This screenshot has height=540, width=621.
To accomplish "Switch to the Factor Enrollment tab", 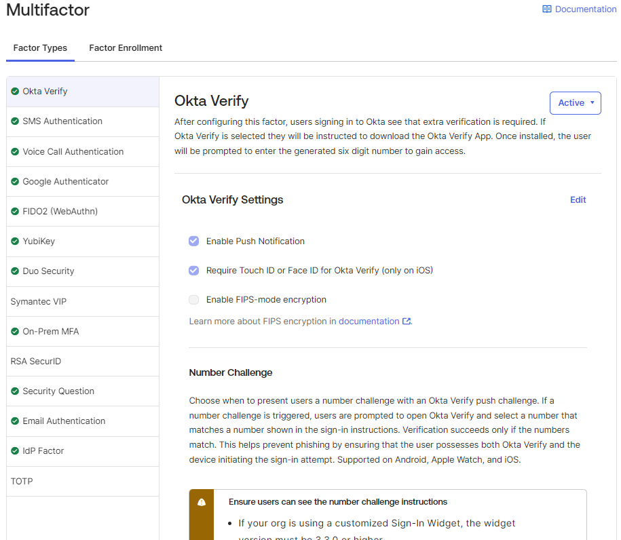I will (x=126, y=47).
